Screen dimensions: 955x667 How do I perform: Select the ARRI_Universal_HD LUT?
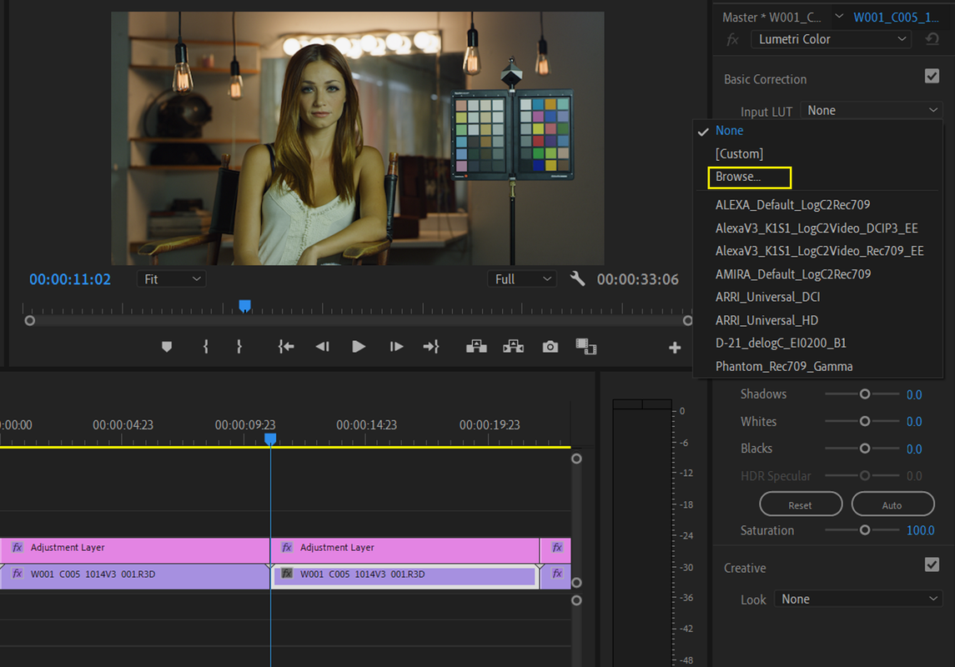[x=818, y=320]
